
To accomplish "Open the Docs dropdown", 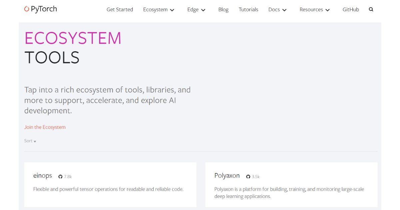I will [x=277, y=10].
